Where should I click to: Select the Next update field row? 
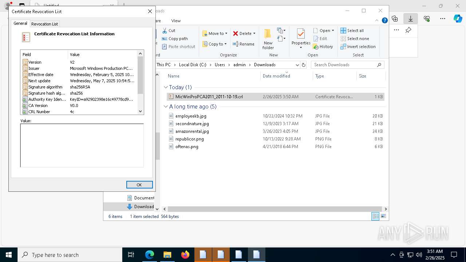(79, 81)
